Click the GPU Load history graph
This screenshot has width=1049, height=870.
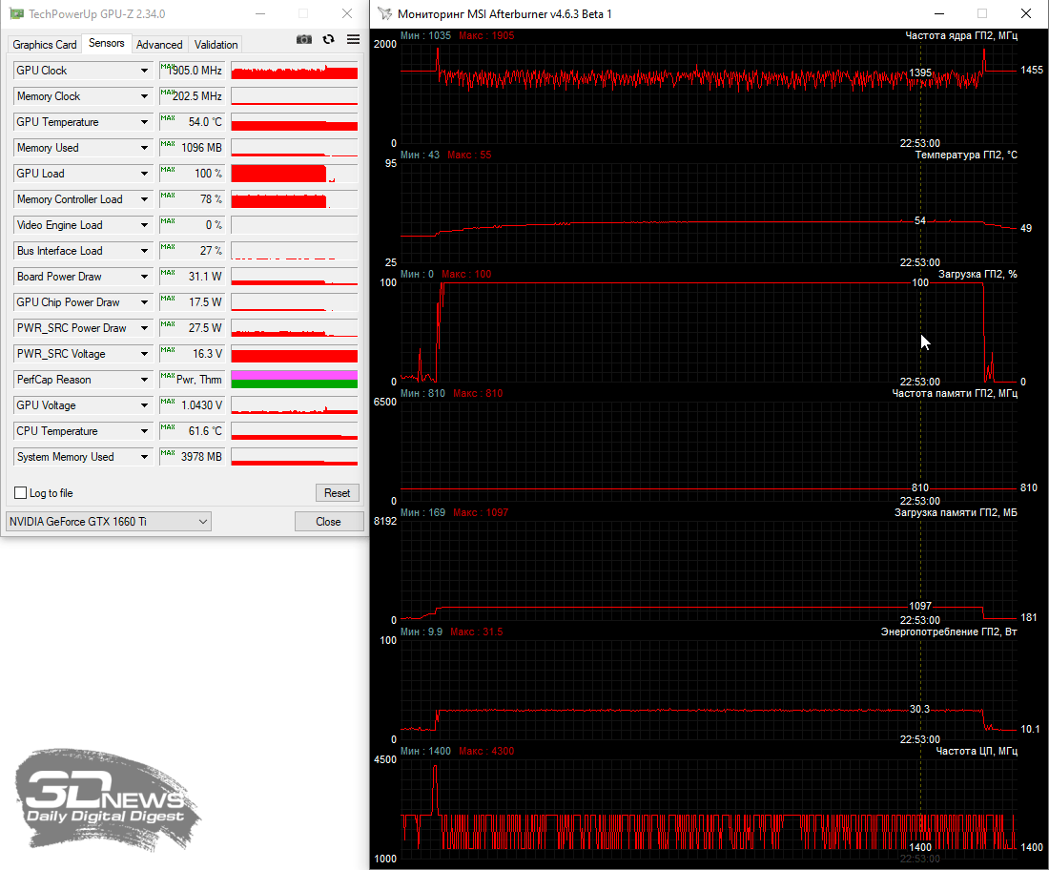(295, 174)
